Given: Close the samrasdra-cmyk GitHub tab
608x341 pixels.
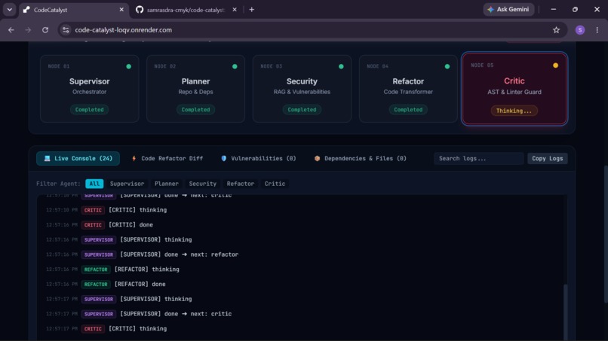Looking at the screenshot, I should 234,10.
